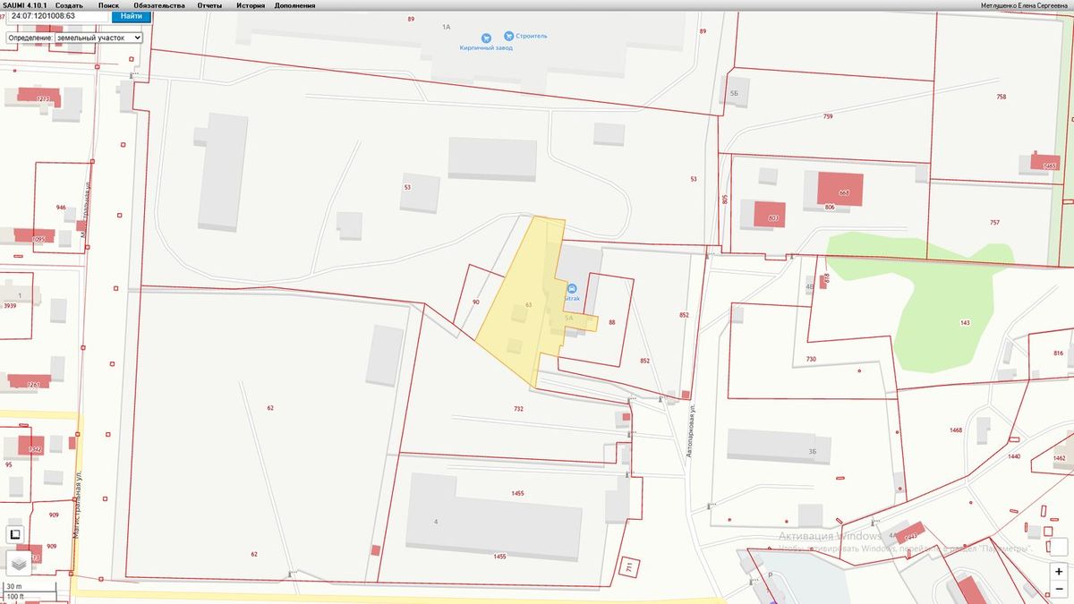1074x604 pixels.
Task: Click parcel label 1468
Action: tap(956, 430)
